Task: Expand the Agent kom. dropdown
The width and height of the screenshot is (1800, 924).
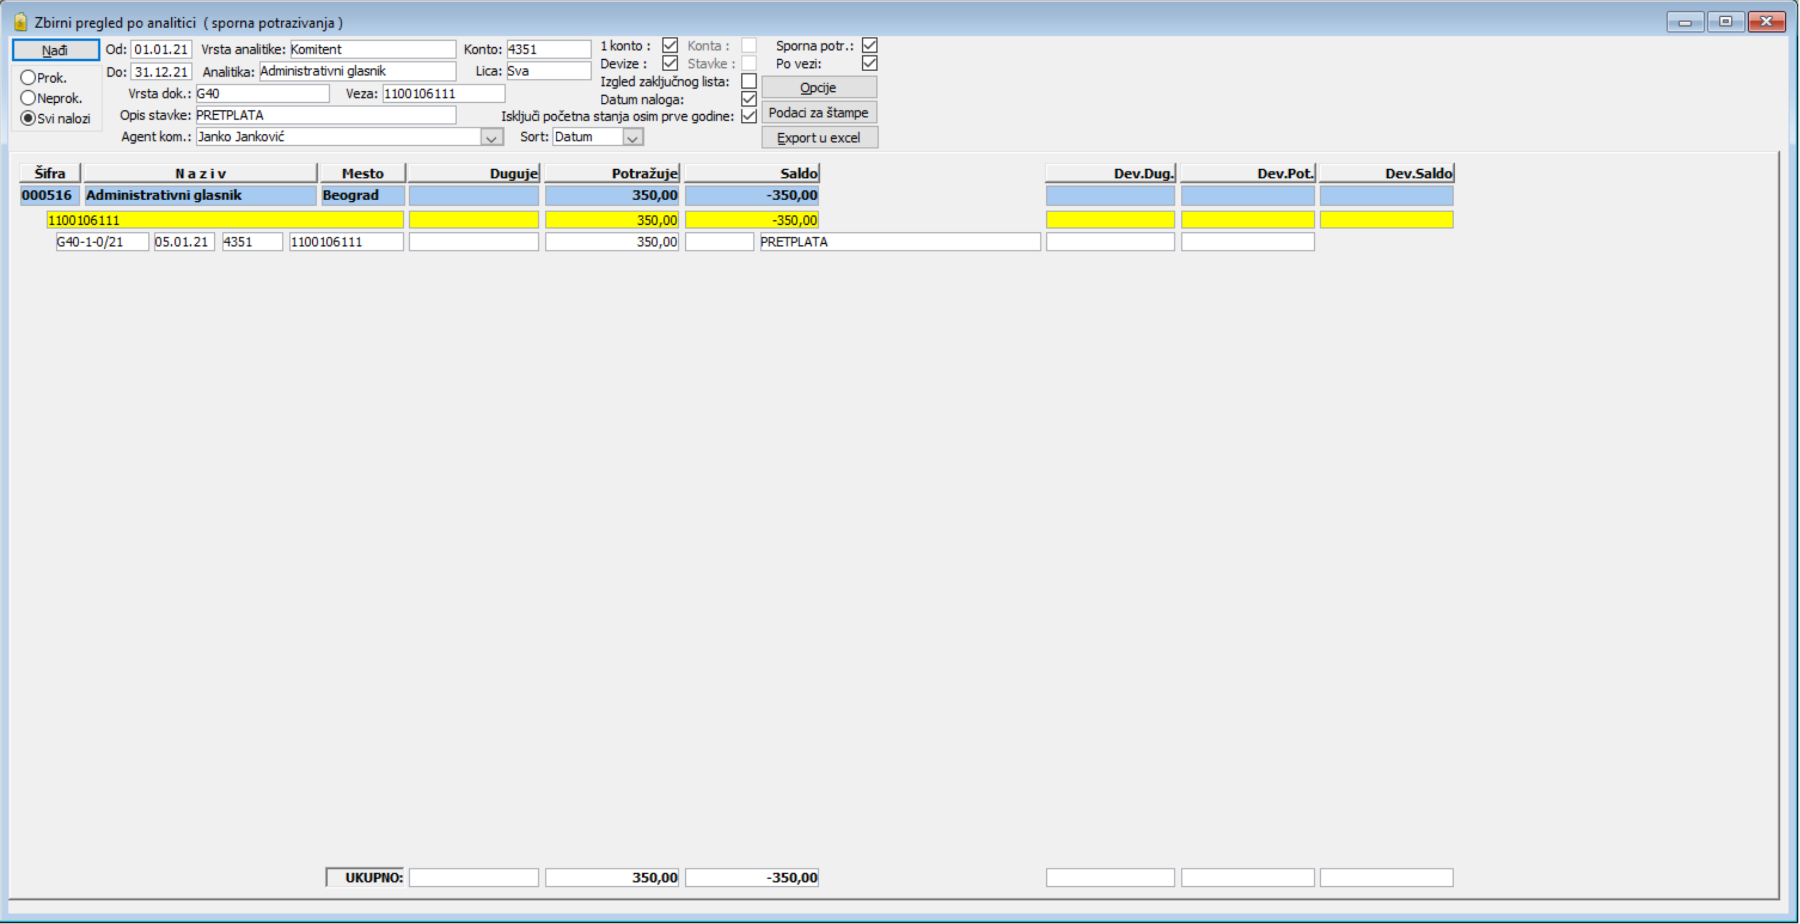Action: (x=491, y=137)
